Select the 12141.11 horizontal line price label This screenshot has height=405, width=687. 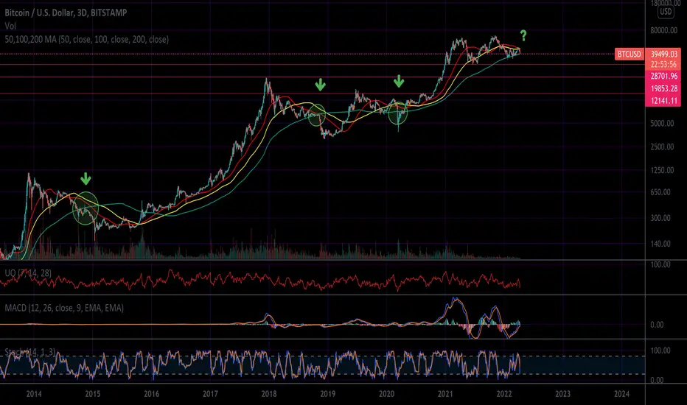point(663,101)
